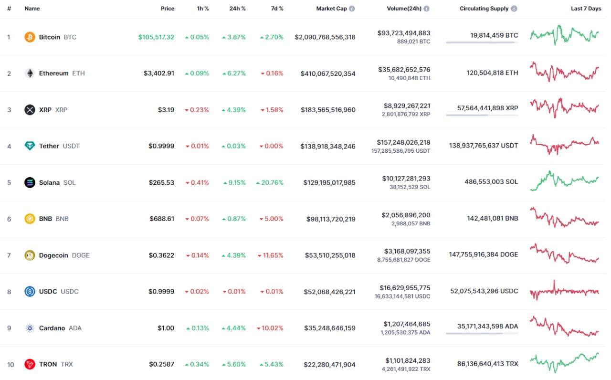This screenshot has width=611, height=380.
Task: Click the Bitcoin coin logo icon
Action: [30, 37]
